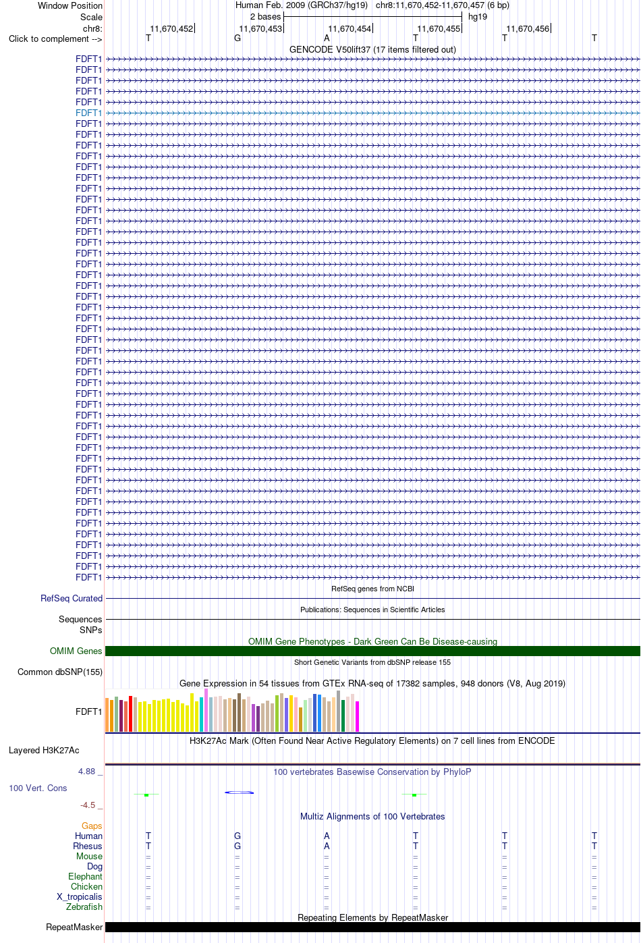Click the GTEx 'Gene Expression in 54 tissues' title
Screen dimensions: 641x943
pyautogui.click(x=372, y=683)
